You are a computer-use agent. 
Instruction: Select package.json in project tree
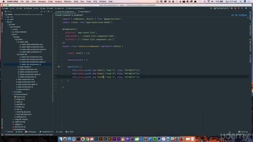[19, 129]
